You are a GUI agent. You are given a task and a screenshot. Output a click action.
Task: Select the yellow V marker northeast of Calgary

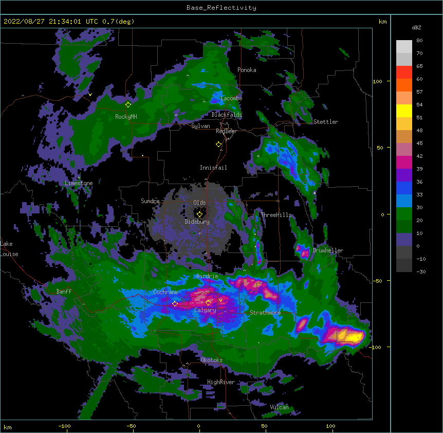[x=220, y=300]
